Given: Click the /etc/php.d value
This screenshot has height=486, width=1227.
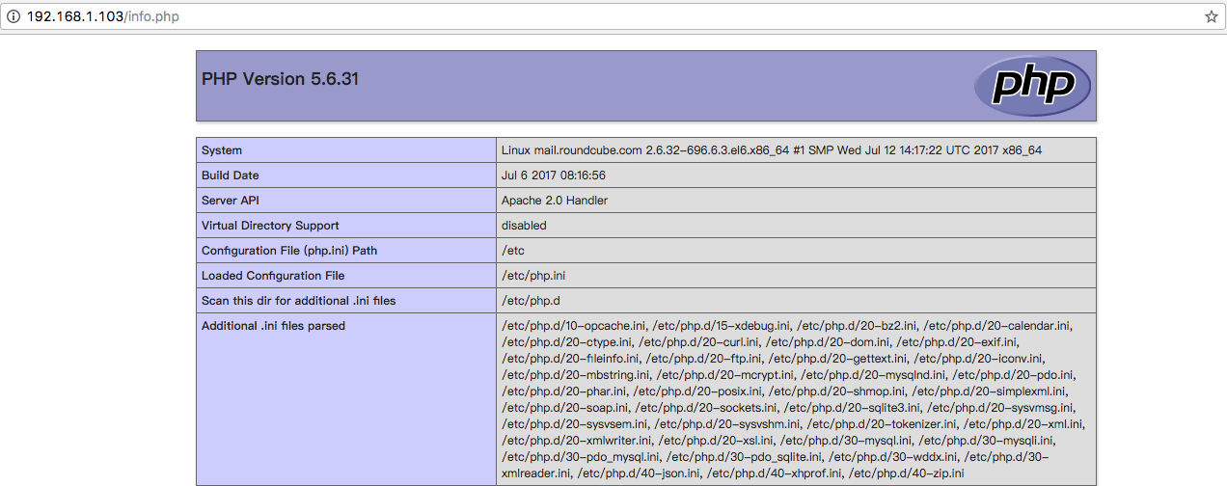Looking at the screenshot, I should [x=531, y=301].
